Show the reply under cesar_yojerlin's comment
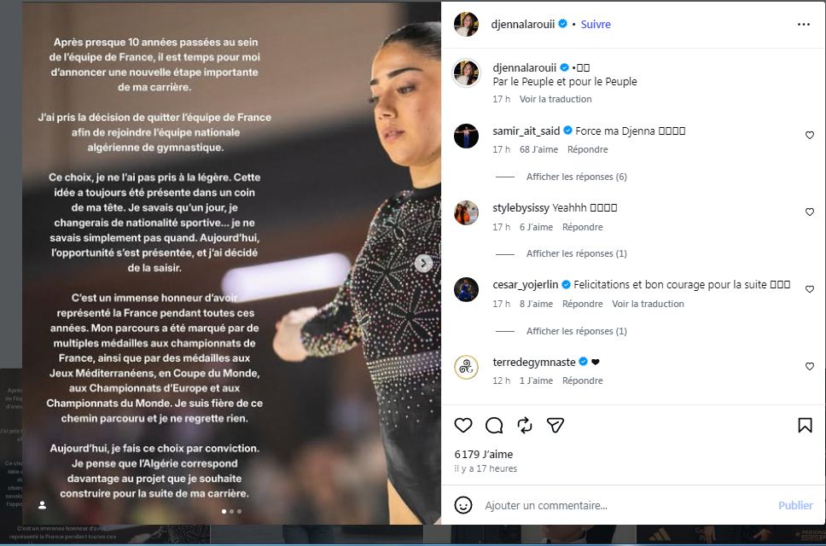826x546 pixels. [576, 331]
